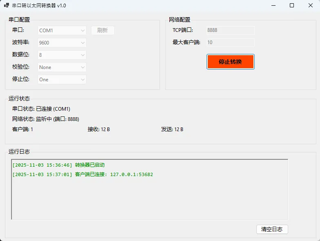This screenshot has width=320, height=241.
Task: Minimize the converter window
Action: point(273,6)
